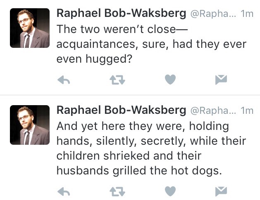Image resolution: width=260 pixels, height=200 pixels.
Task: Reply to the 'And yet here they were' tweet
Action: (x=63, y=191)
